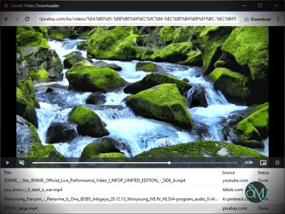
Task: Click the pixabay.com source cell
Action: (235, 208)
